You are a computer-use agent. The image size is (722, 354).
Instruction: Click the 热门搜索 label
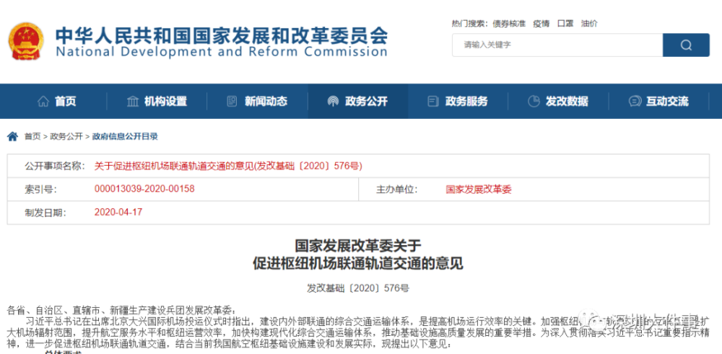[470, 24]
